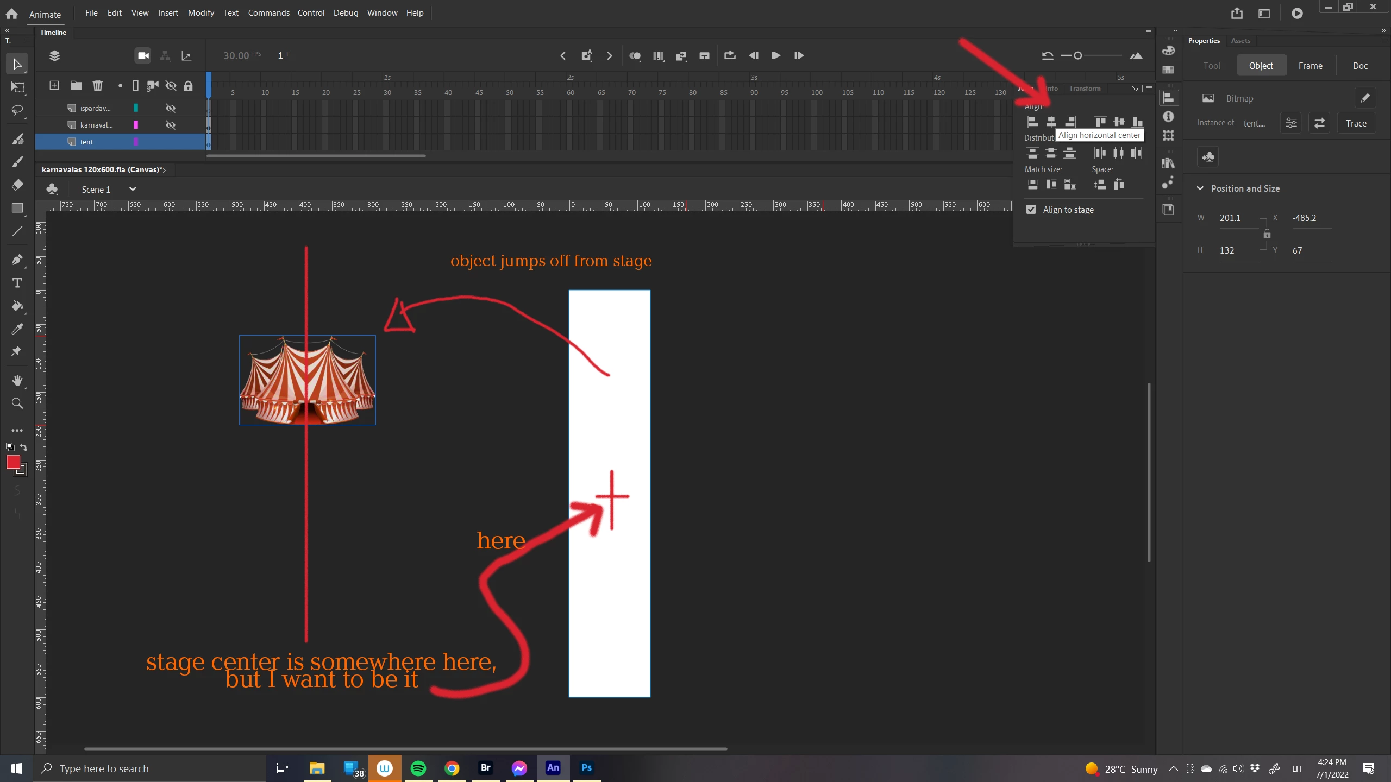Switch to the Frame properties tab
The height and width of the screenshot is (782, 1391).
coord(1310,66)
